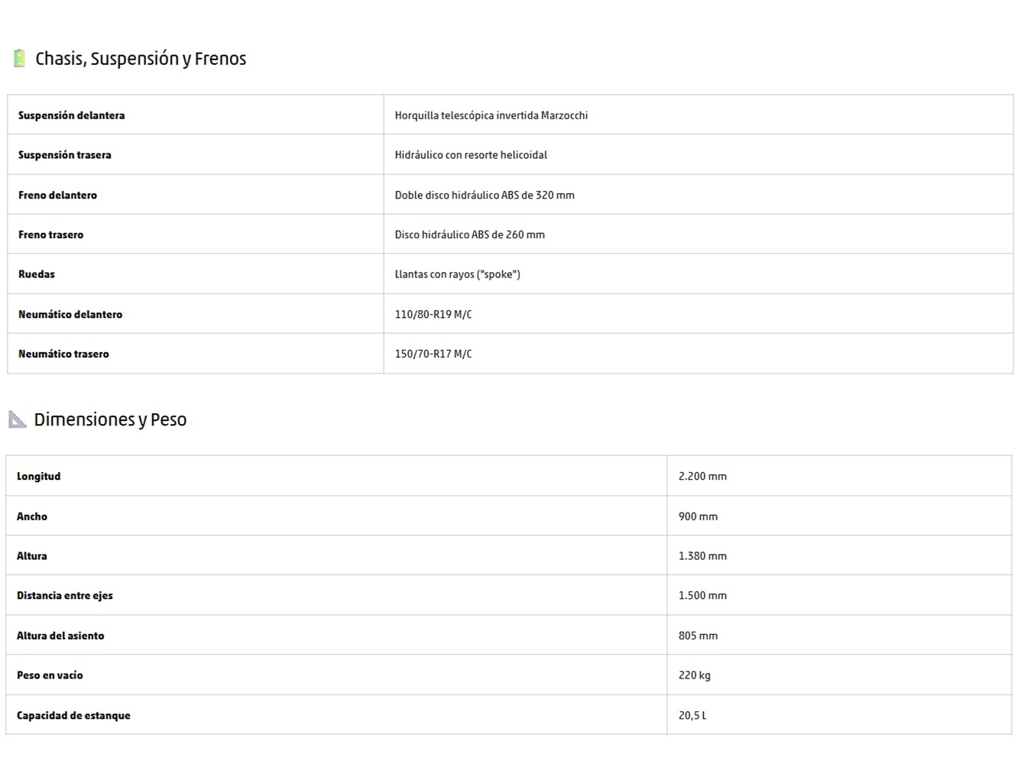The height and width of the screenshot is (764, 1018).
Task: Click the ruler triangle icon beside Dimensiones
Action: point(18,419)
